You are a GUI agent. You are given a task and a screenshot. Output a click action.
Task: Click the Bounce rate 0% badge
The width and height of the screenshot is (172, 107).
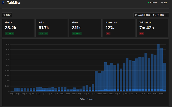[x=108, y=33]
